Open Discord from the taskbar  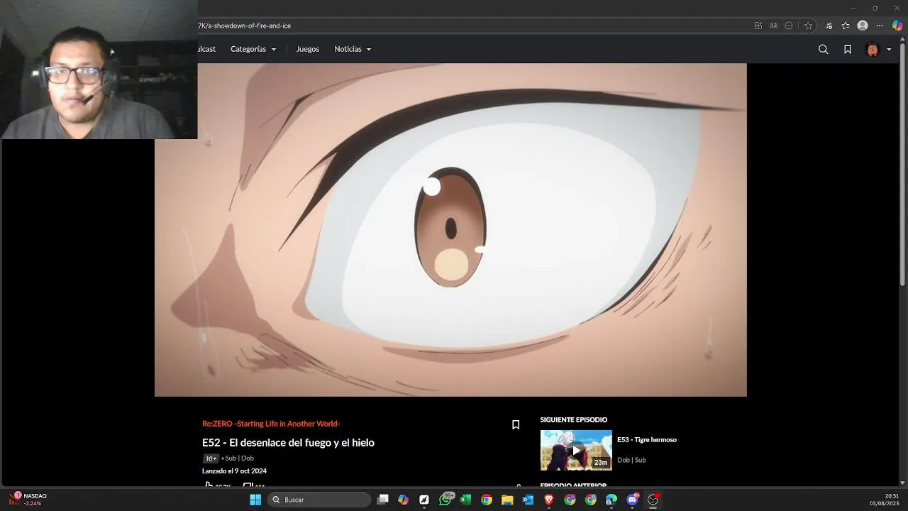[x=632, y=500]
